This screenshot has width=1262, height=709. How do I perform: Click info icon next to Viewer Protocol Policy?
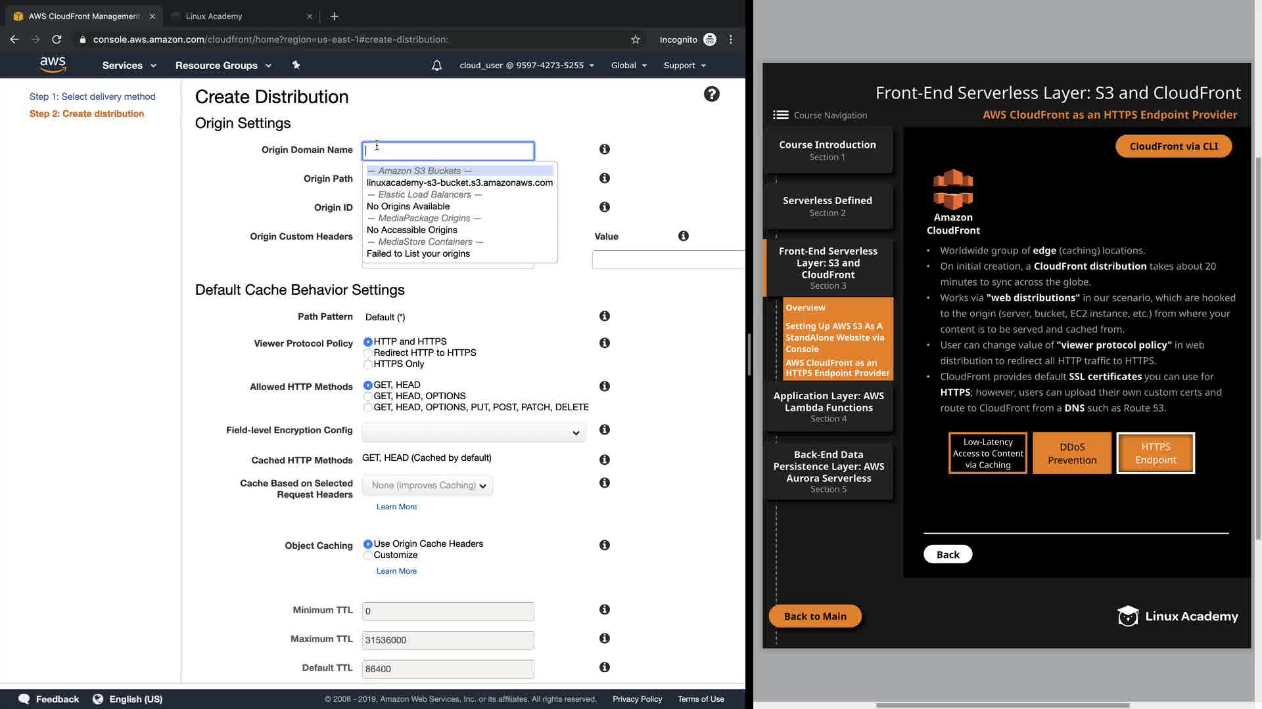click(605, 343)
